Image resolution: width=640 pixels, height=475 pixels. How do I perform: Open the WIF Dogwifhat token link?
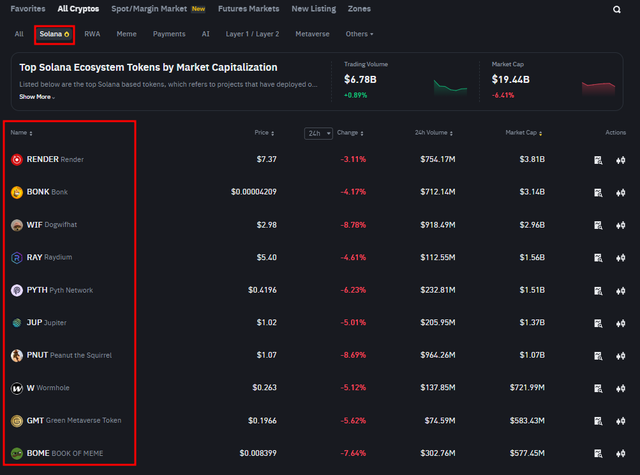[52, 224]
